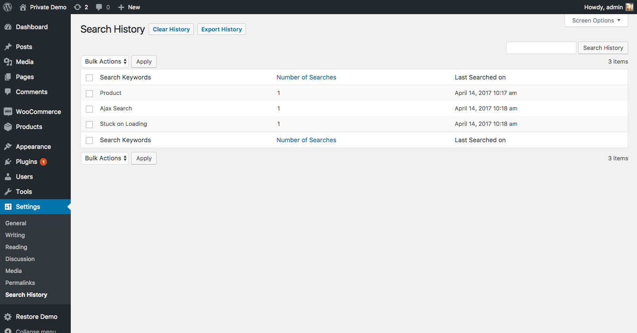The image size is (637, 333).
Task: Click the Plugins plug icon
Action: [8, 162]
